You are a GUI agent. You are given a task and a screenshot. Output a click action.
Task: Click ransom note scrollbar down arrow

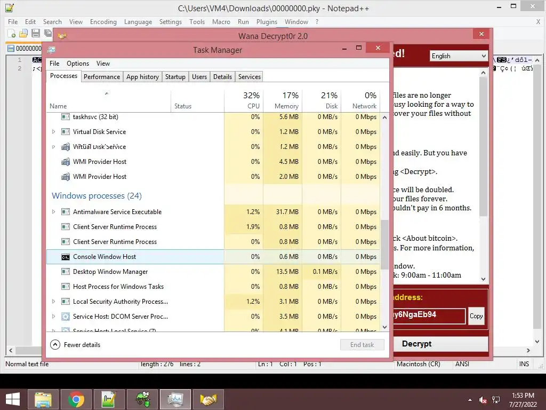click(x=483, y=279)
